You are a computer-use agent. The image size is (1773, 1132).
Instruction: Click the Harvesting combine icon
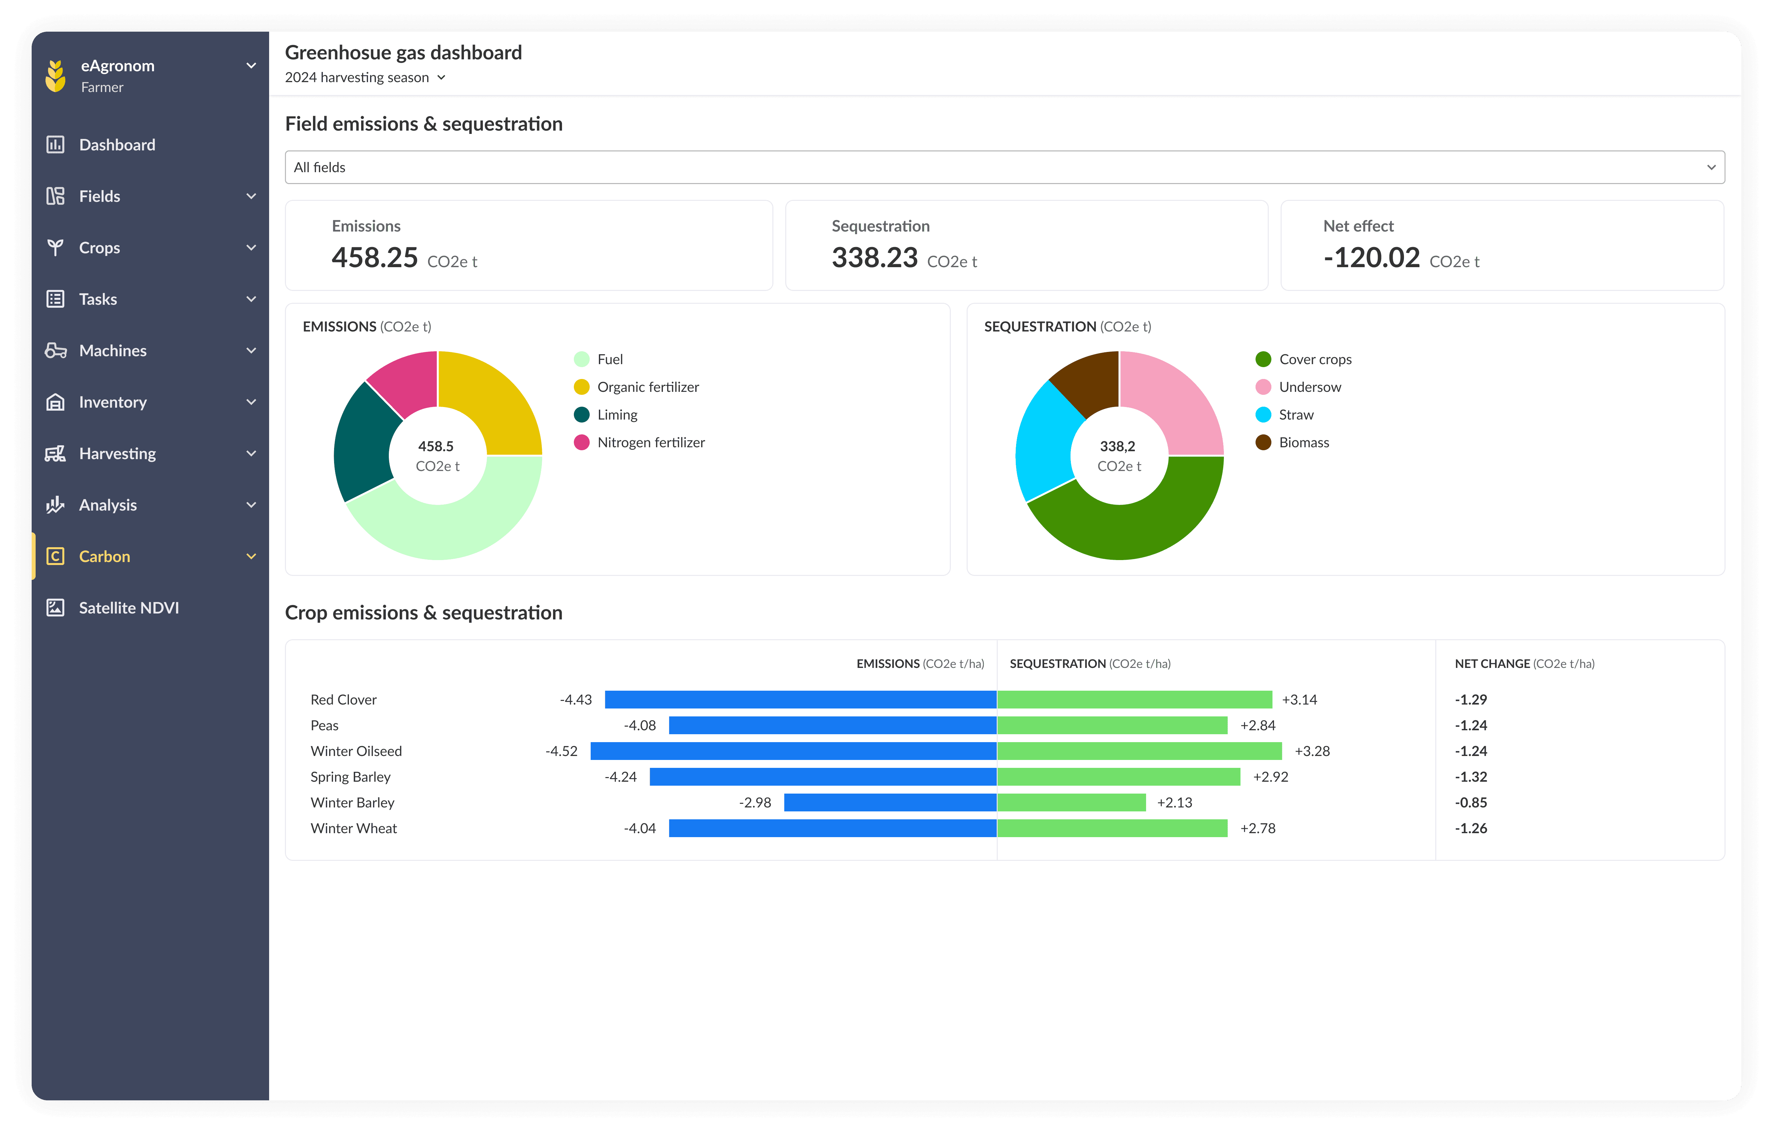(55, 454)
